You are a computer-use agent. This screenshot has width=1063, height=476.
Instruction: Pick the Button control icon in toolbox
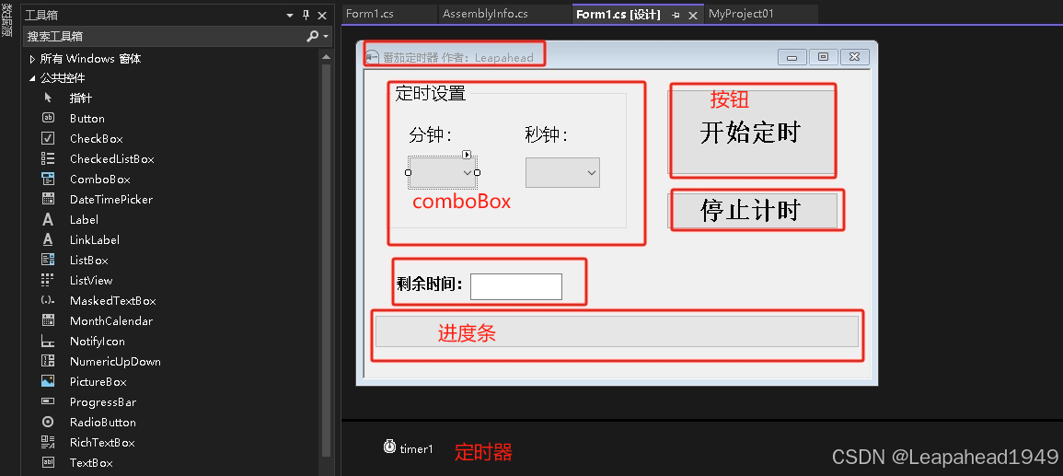[x=48, y=118]
